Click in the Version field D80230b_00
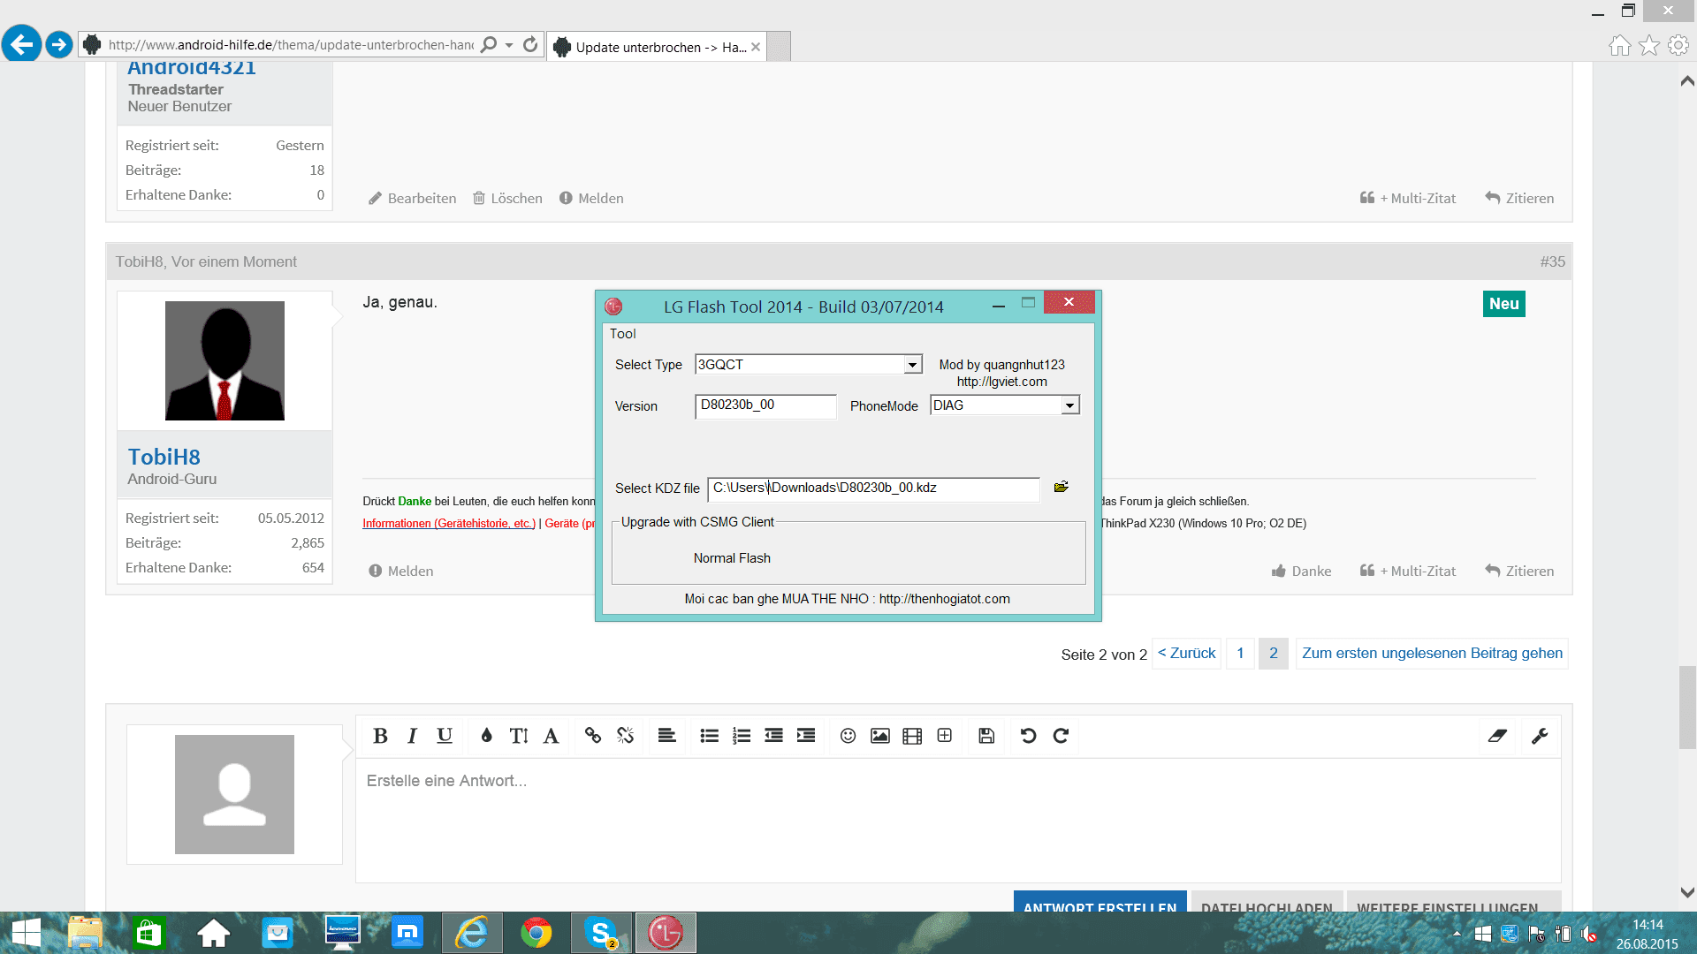 point(765,405)
